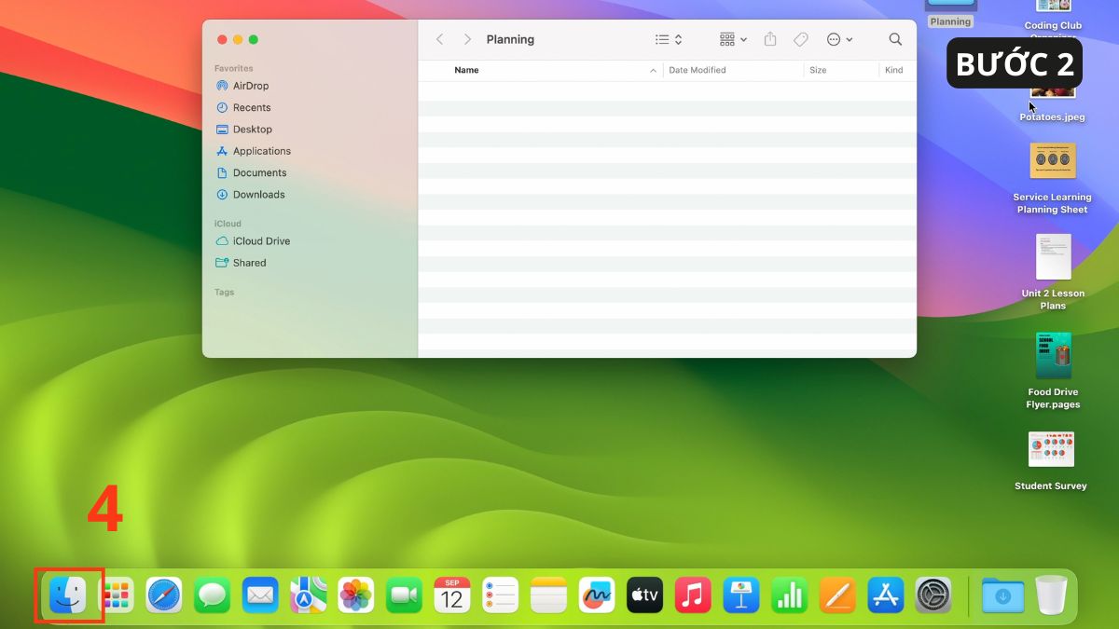This screenshot has height=629, width=1119.
Task: Click the Back navigation arrow
Action: (x=440, y=39)
